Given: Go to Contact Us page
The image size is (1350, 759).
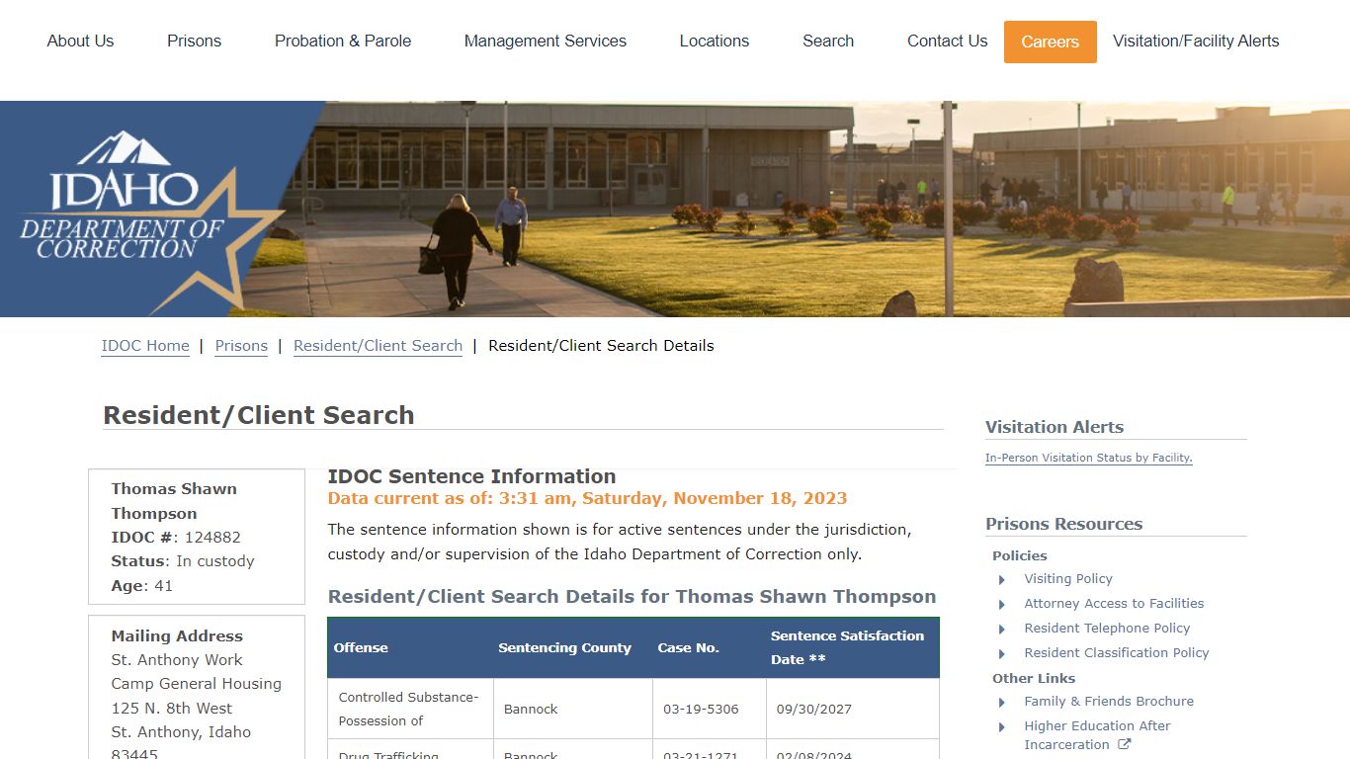Looking at the screenshot, I should [948, 41].
